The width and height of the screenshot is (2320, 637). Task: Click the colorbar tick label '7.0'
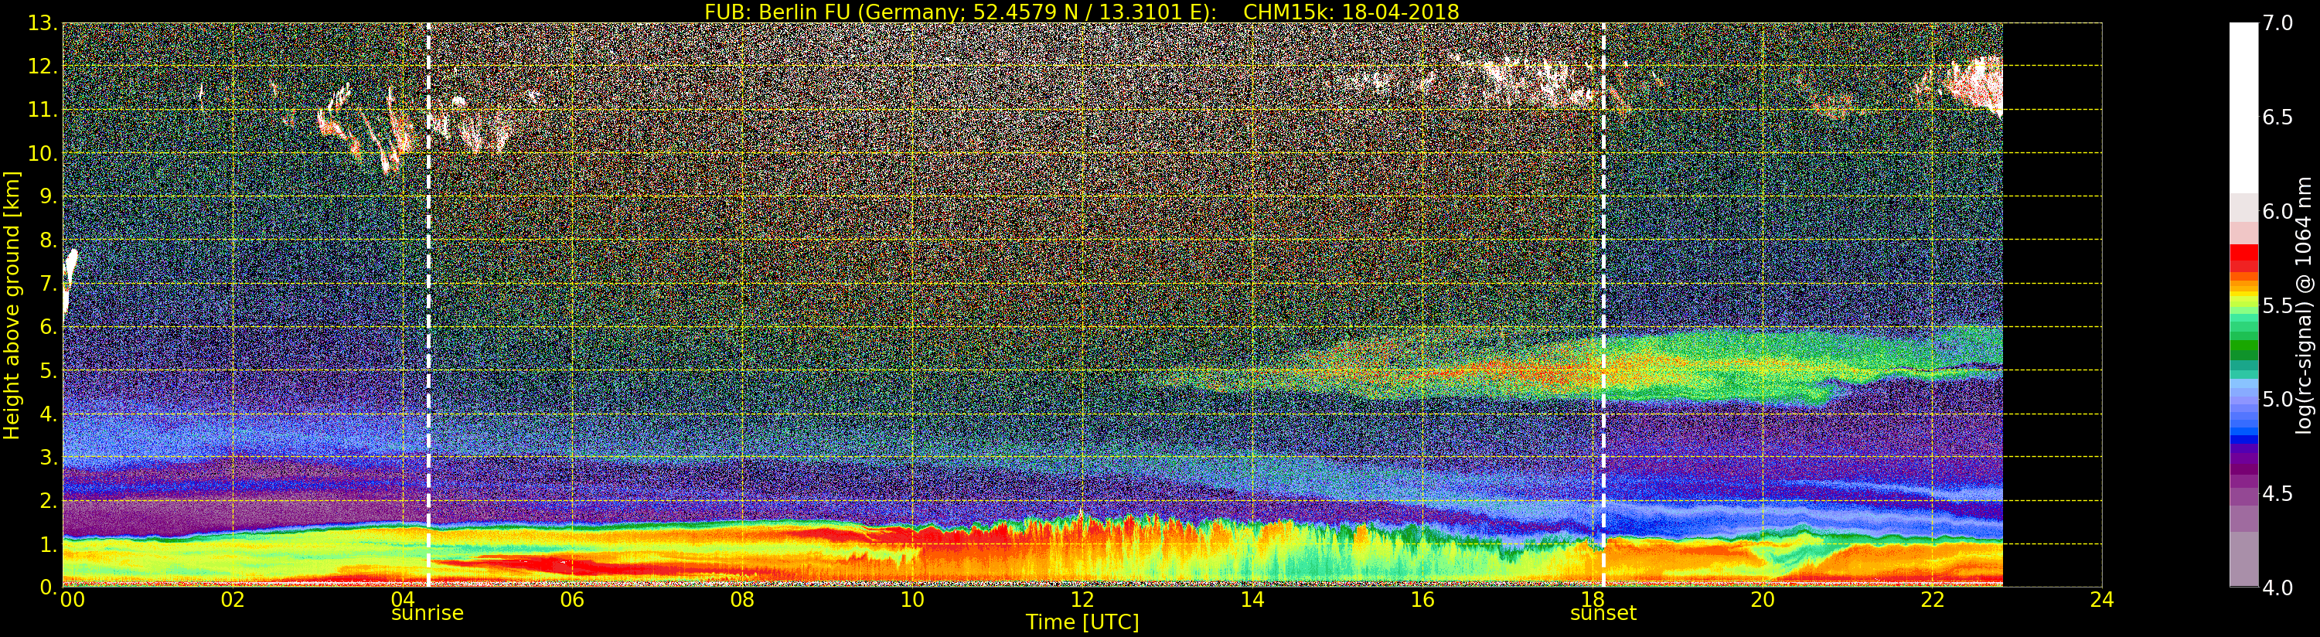[x=2277, y=23]
